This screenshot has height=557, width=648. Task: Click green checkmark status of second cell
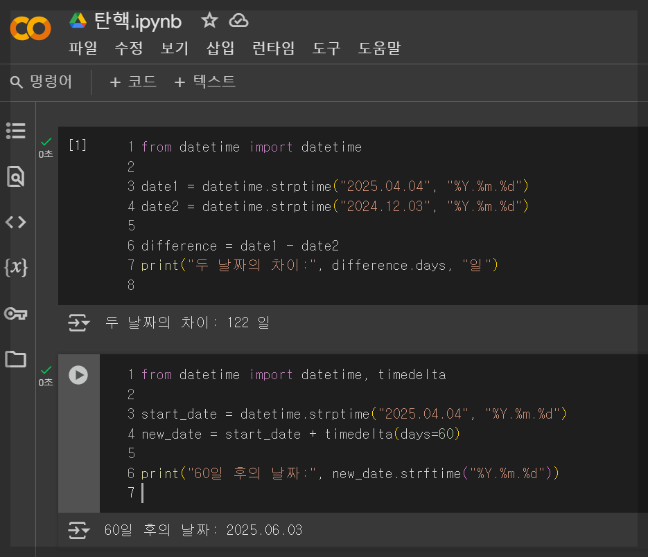(46, 370)
